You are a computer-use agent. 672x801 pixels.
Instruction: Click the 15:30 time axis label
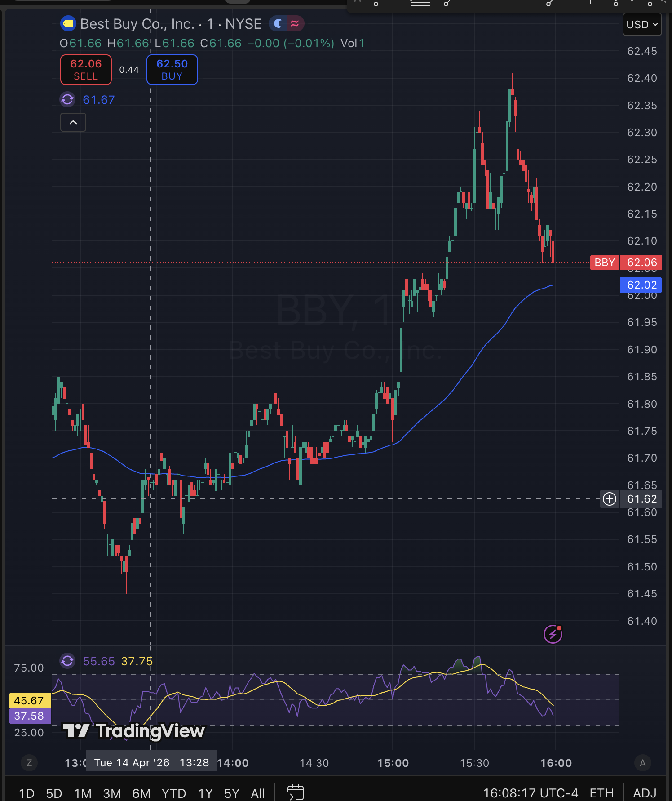pyautogui.click(x=474, y=763)
